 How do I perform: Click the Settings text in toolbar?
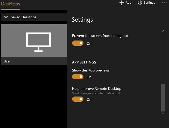(x=149, y=3)
